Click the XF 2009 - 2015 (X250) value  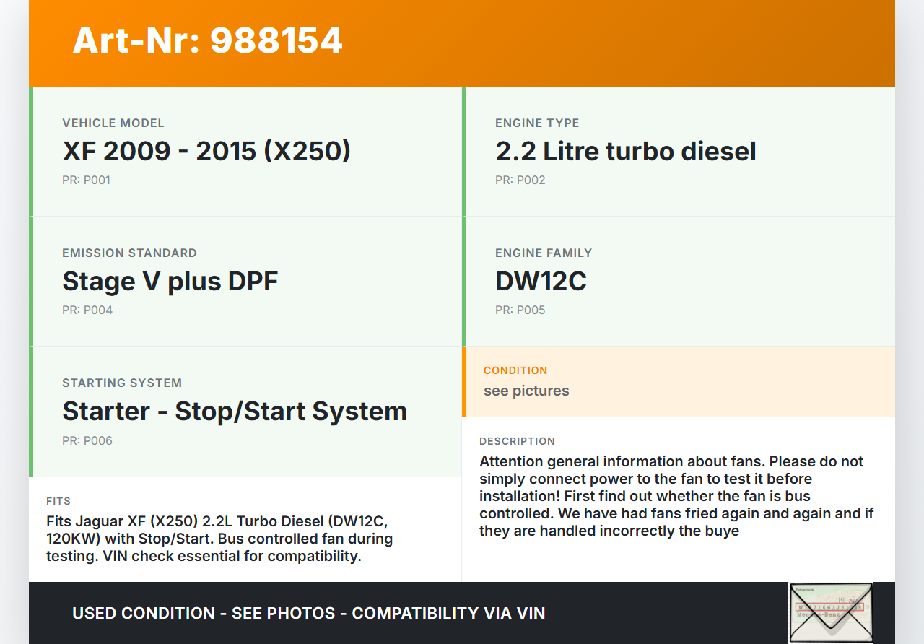(x=206, y=151)
